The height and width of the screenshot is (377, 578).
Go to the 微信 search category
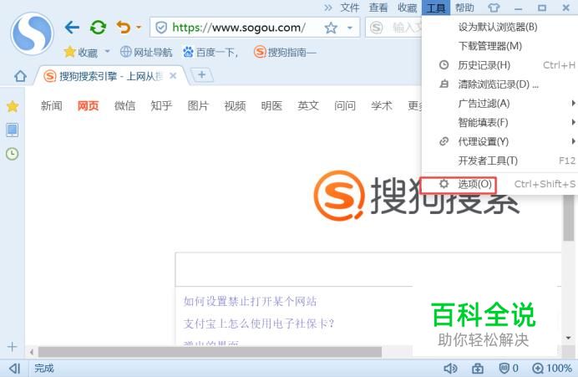pyautogui.click(x=124, y=106)
